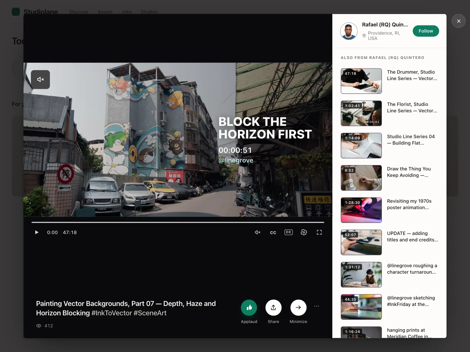Select title "Studio Line Series 04 — Building Flat..."
Screen dimensions: 470x352
point(411,140)
